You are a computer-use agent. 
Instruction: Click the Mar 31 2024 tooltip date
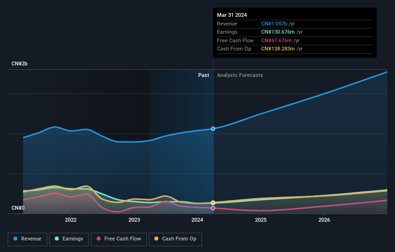[232, 15]
